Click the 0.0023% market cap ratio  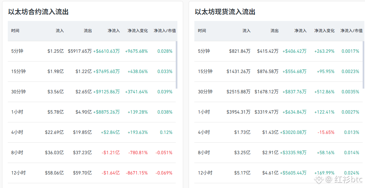pos(350,71)
